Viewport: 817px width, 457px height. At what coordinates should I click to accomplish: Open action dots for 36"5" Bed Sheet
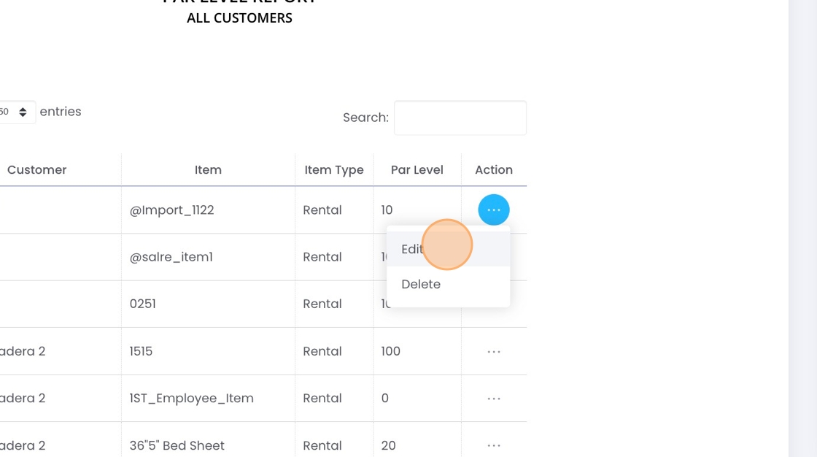tap(494, 445)
